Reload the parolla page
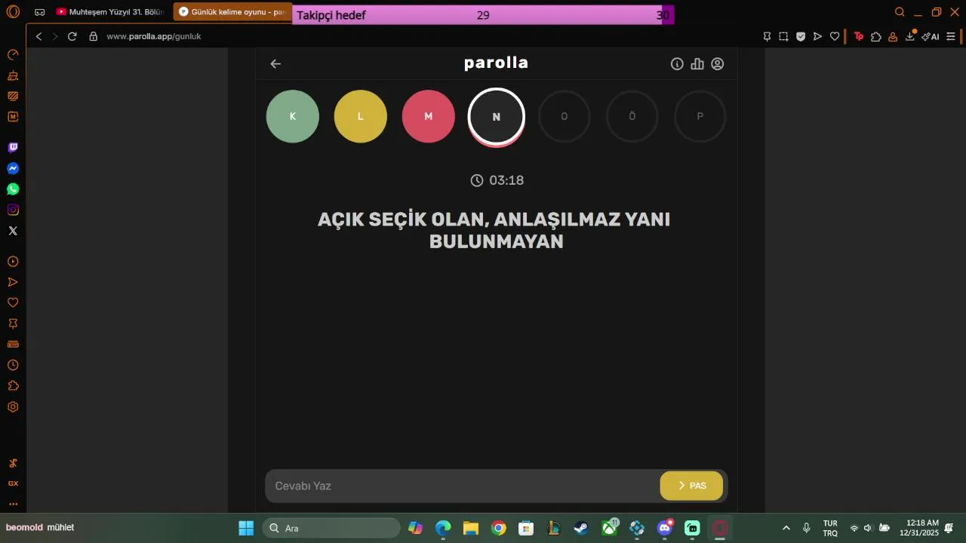The height and width of the screenshot is (543, 966). point(72,36)
